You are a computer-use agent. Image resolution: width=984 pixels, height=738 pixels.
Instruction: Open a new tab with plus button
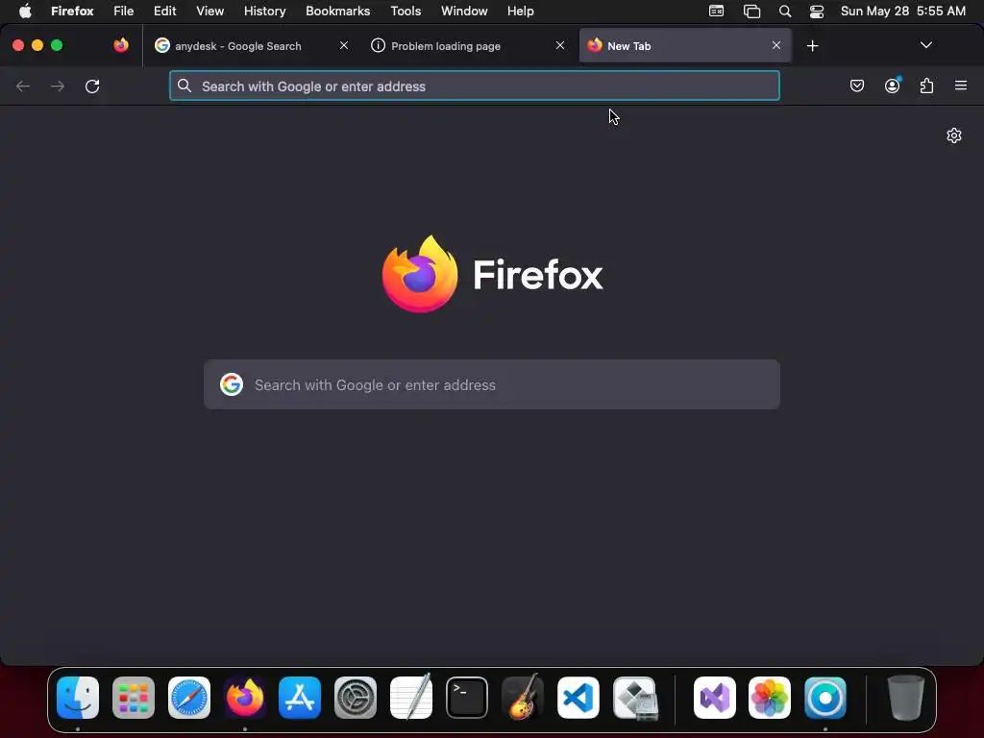coord(812,46)
